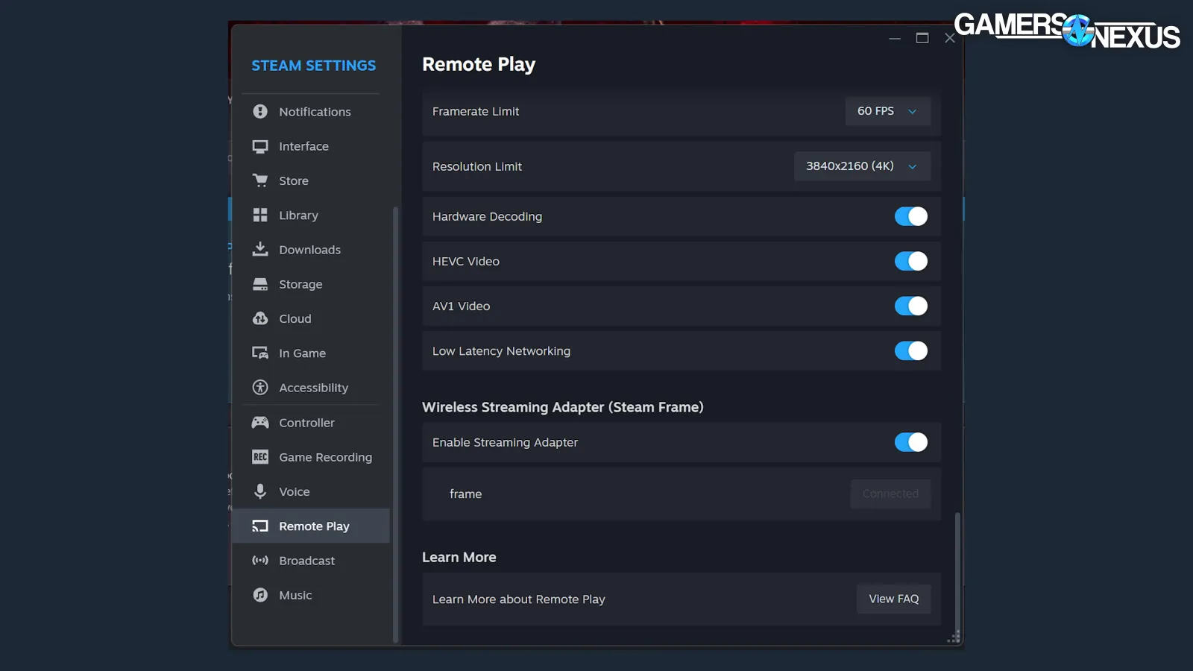Open the Framerate Limit 60 FPS dropdown
Viewport: 1193px width, 671px height.
pyautogui.click(x=887, y=111)
